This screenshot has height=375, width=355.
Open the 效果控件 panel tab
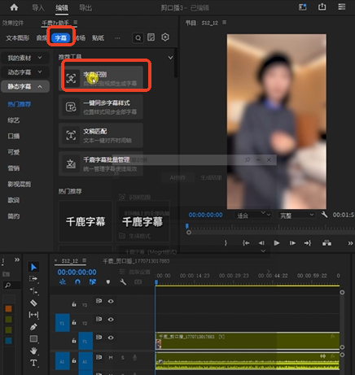coord(13,23)
